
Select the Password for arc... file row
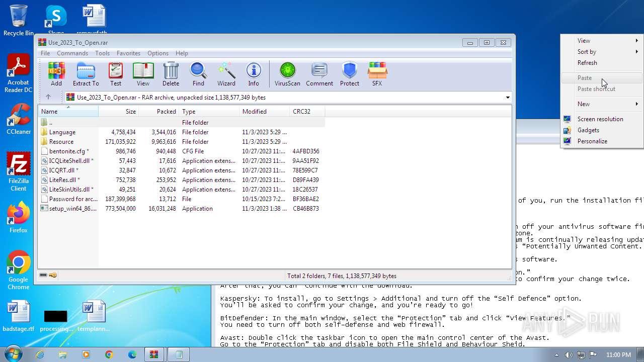[182, 199]
